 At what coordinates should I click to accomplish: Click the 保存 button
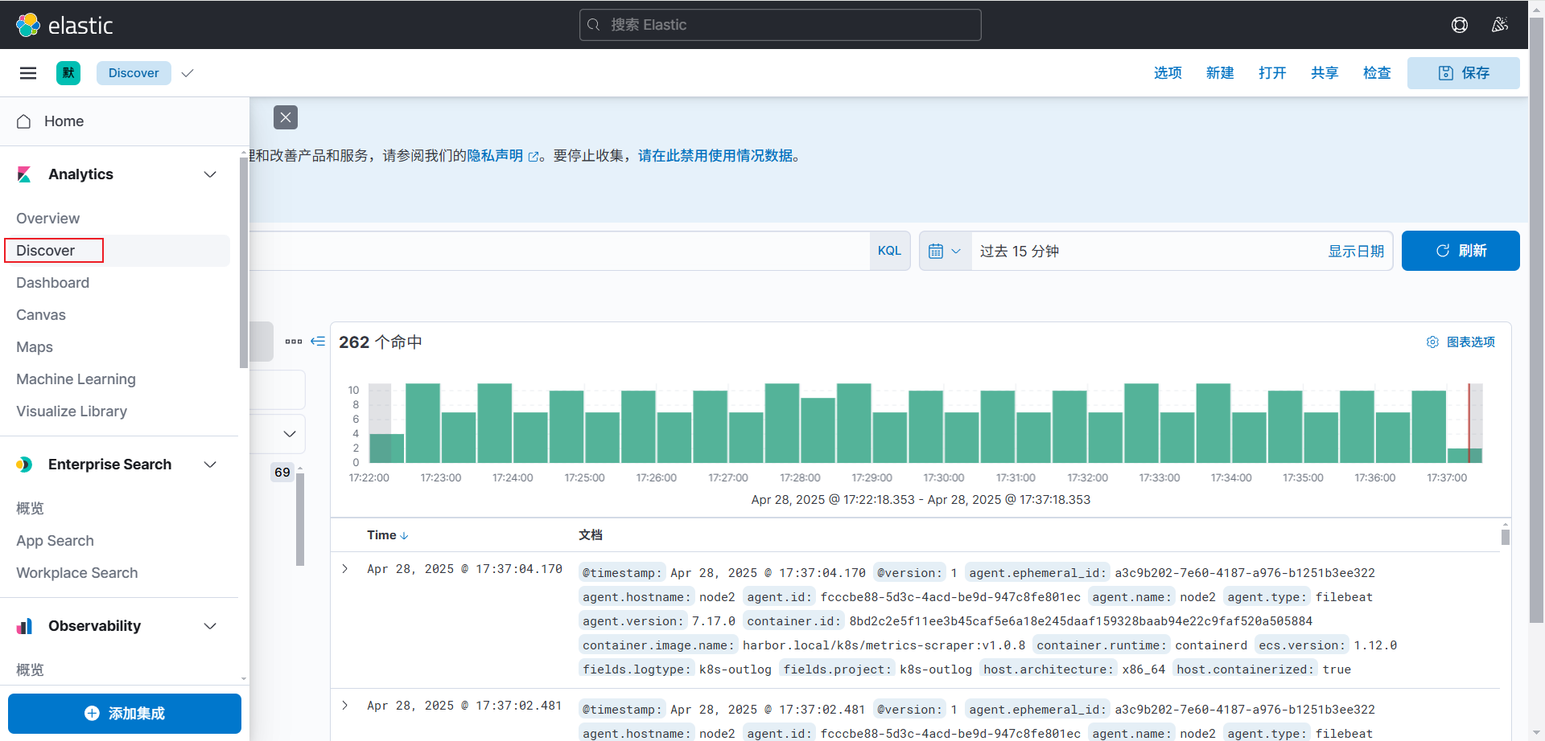coord(1464,73)
